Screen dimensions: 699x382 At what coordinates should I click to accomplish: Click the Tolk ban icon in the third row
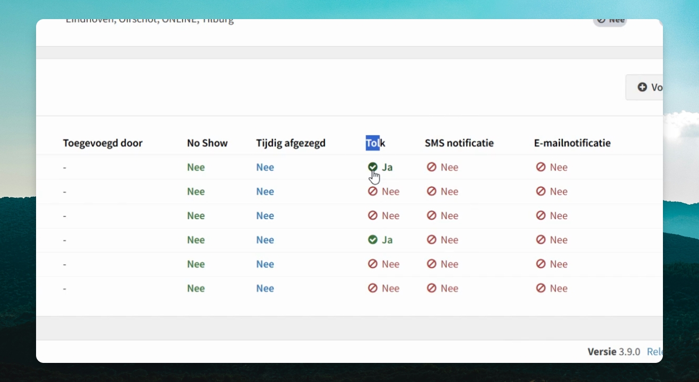(x=373, y=215)
